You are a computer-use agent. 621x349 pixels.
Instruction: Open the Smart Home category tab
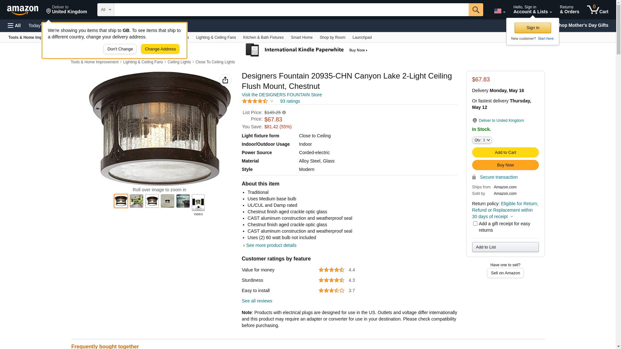[x=301, y=37]
